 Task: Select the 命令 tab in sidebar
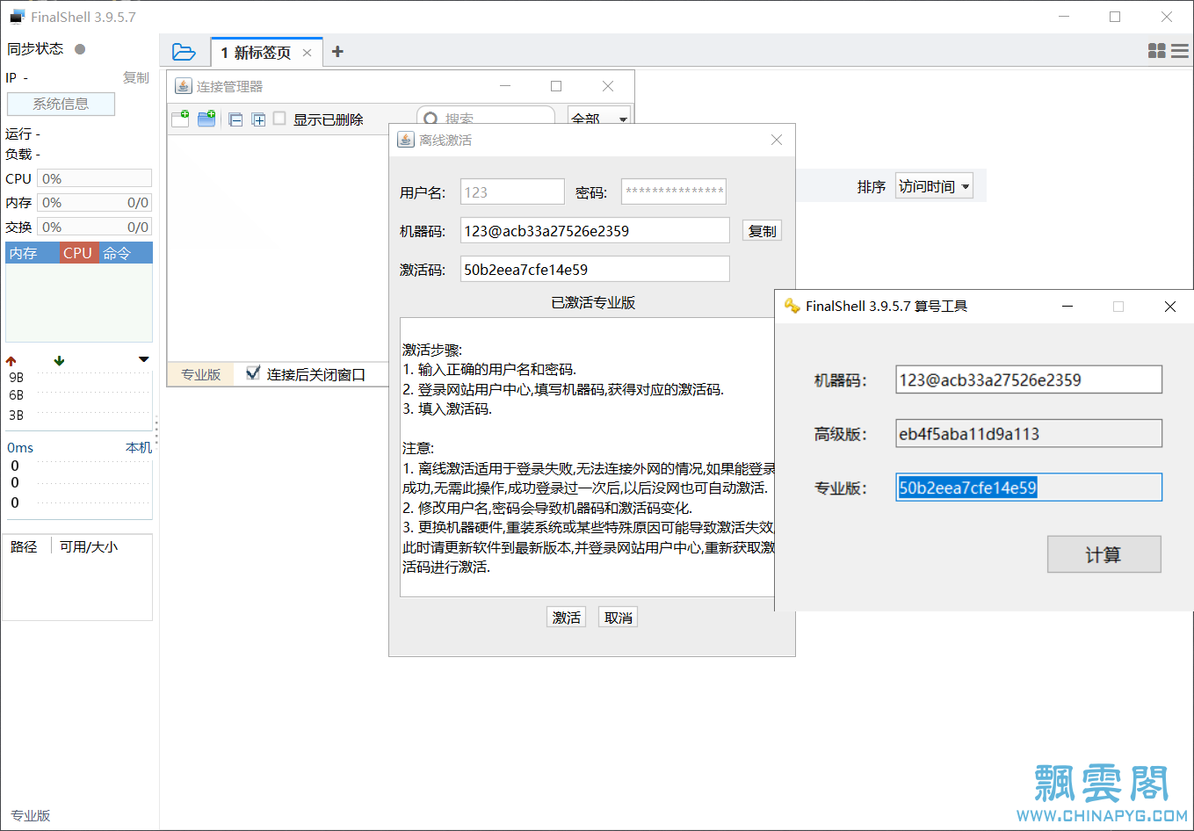126,253
